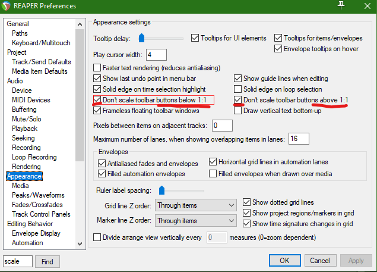The image size is (377, 272).
Task: Select Buffering in the preferences tree
Action: coord(24,110)
